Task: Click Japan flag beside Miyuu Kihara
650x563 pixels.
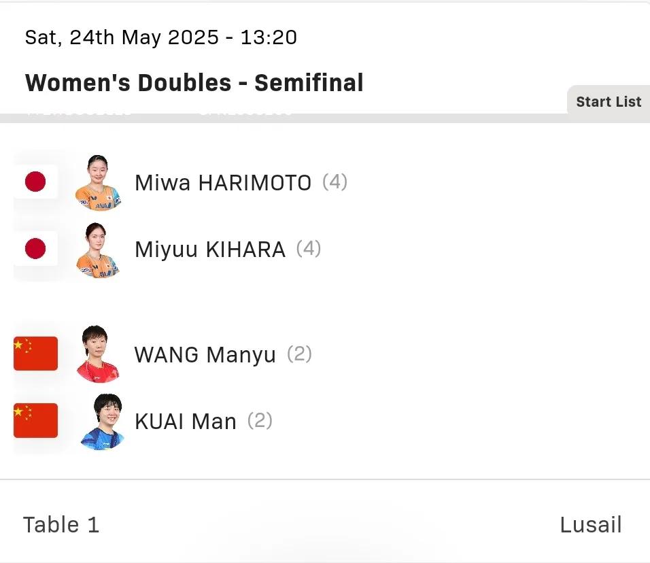Action: click(x=35, y=249)
